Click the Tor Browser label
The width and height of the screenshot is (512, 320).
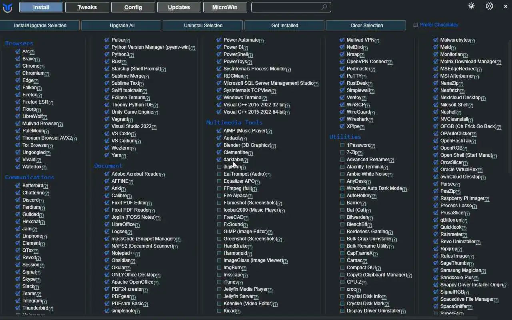[35, 145]
